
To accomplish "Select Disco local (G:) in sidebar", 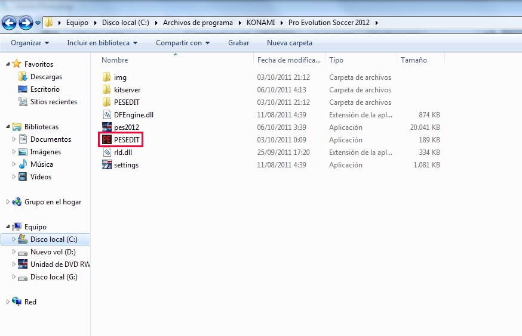I will [x=54, y=277].
